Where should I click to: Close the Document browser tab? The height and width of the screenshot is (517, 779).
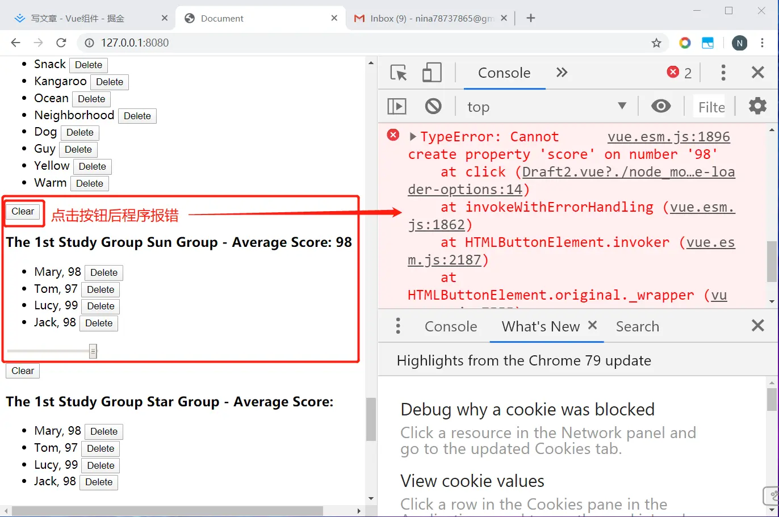click(x=334, y=18)
